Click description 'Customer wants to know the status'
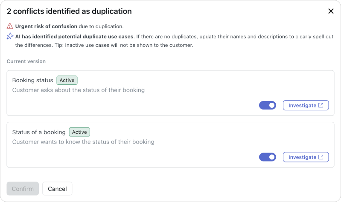 [x=83, y=142]
